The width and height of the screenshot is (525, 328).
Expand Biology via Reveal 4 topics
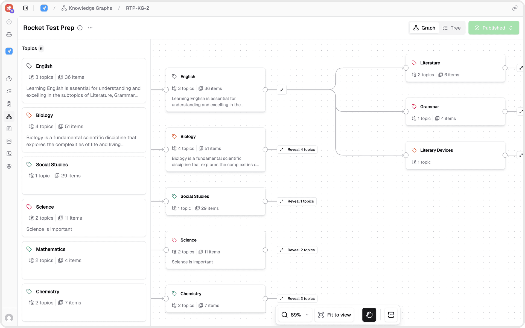click(297, 149)
